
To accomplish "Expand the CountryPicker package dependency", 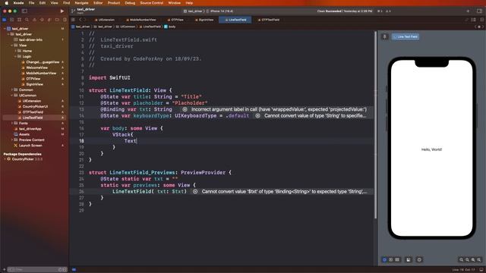I will pyautogui.click(x=5, y=159).
